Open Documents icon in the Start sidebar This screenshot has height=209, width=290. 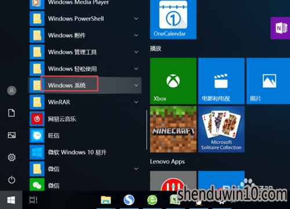(12, 113)
